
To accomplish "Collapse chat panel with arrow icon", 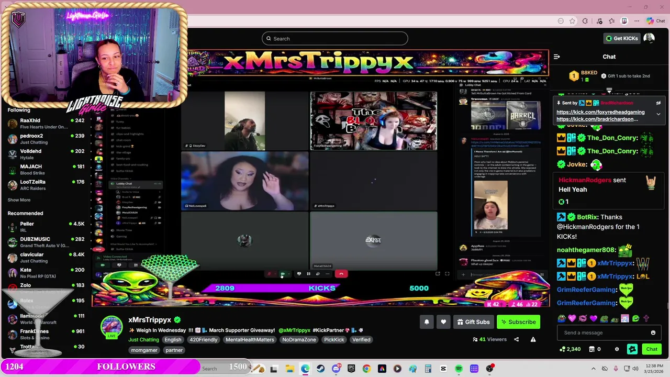I will pyautogui.click(x=557, y=57).
